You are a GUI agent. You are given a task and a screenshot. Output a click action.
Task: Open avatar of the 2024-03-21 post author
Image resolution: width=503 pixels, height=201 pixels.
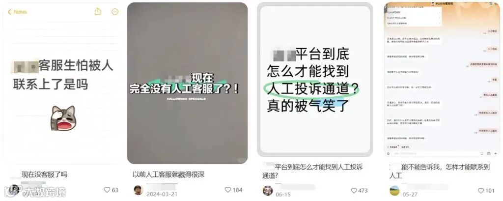(138, 190)
